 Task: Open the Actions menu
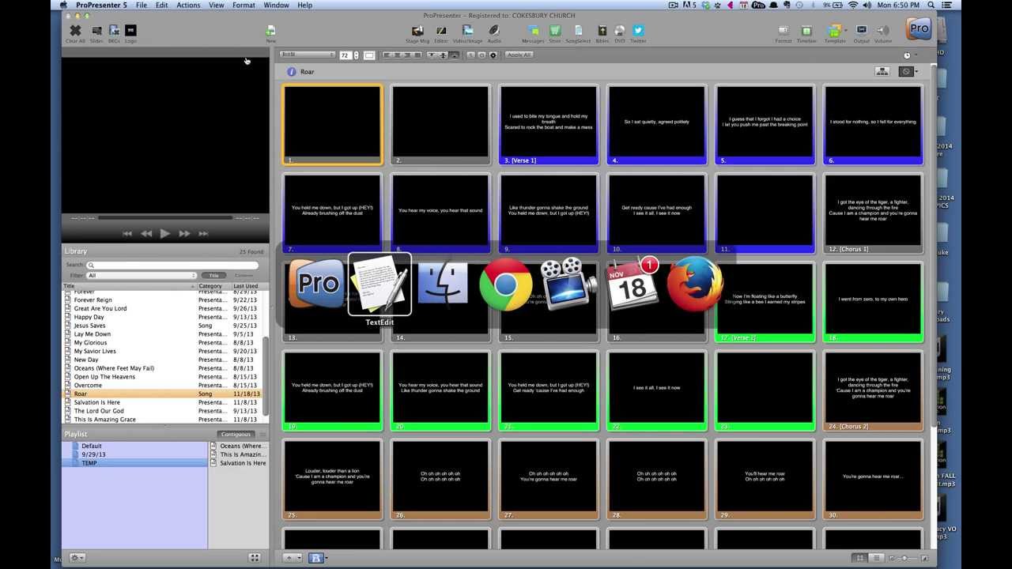pos(188,5)
